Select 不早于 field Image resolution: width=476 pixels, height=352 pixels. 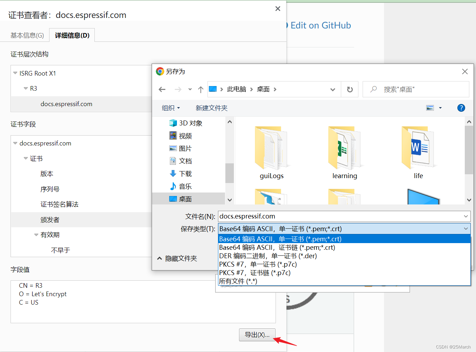60,250
